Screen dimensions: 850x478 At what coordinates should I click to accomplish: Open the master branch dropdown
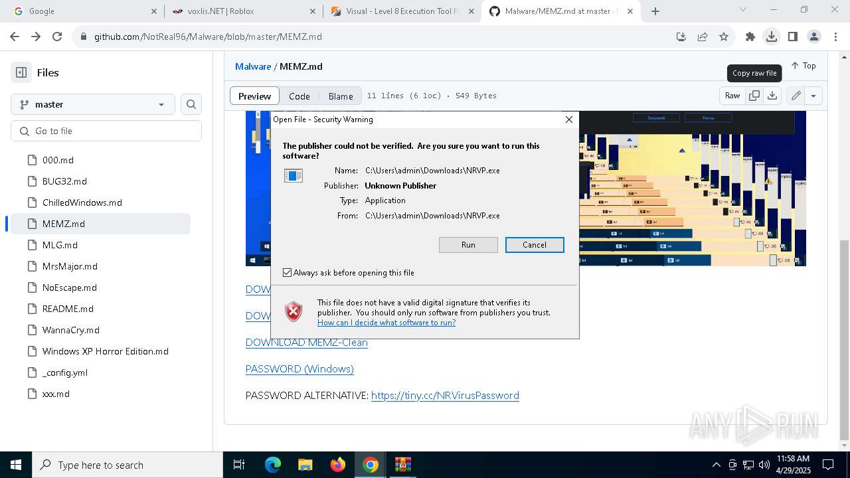[x=93, y=104]
